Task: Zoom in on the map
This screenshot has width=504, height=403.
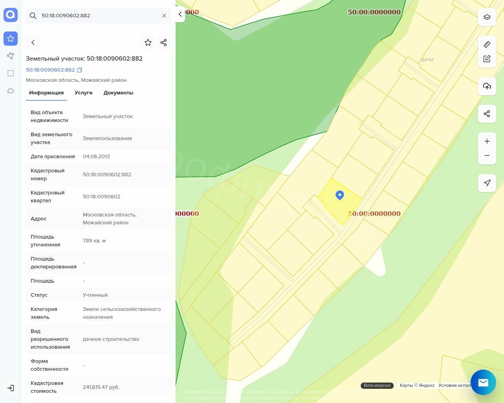Action: 487,141
